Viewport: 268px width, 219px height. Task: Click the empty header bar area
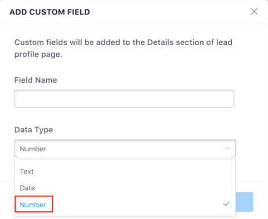167,12
